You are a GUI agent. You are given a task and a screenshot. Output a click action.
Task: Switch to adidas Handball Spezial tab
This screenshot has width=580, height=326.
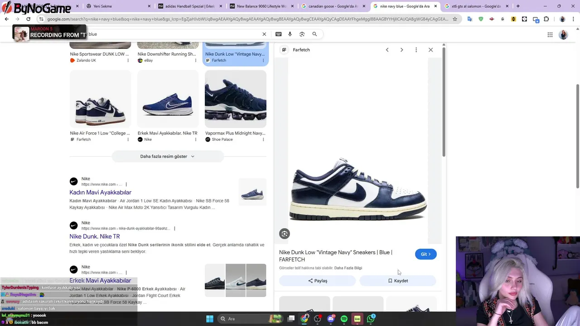tap(190, 6)
